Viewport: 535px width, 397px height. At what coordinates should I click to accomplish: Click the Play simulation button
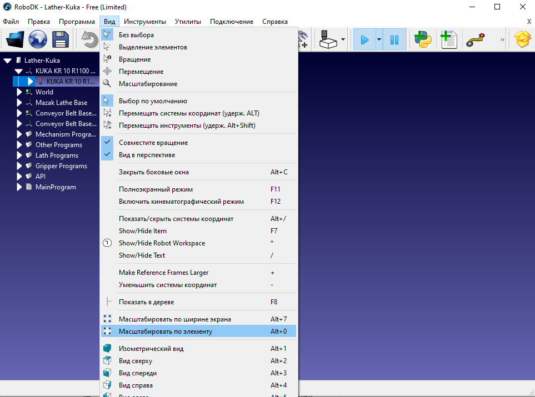pos(364,39)
